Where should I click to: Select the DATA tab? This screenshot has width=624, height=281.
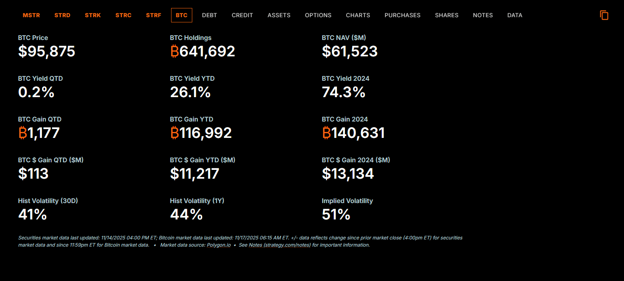[515, 15]
